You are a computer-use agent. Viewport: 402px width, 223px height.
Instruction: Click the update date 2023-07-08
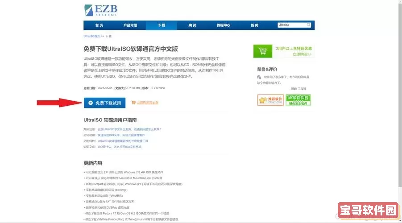pos(105,88)
